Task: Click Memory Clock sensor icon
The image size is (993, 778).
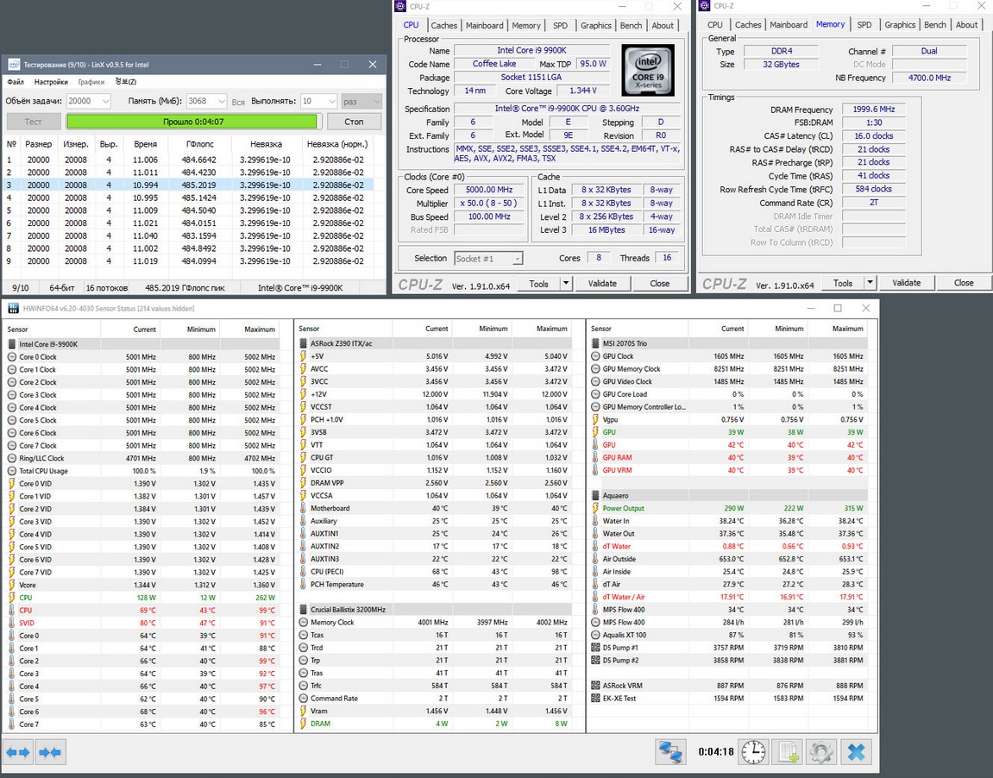Action: (304, 622)
